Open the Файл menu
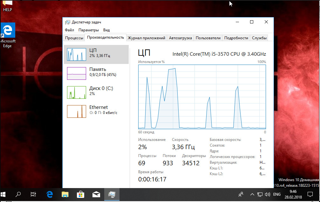 69,30
